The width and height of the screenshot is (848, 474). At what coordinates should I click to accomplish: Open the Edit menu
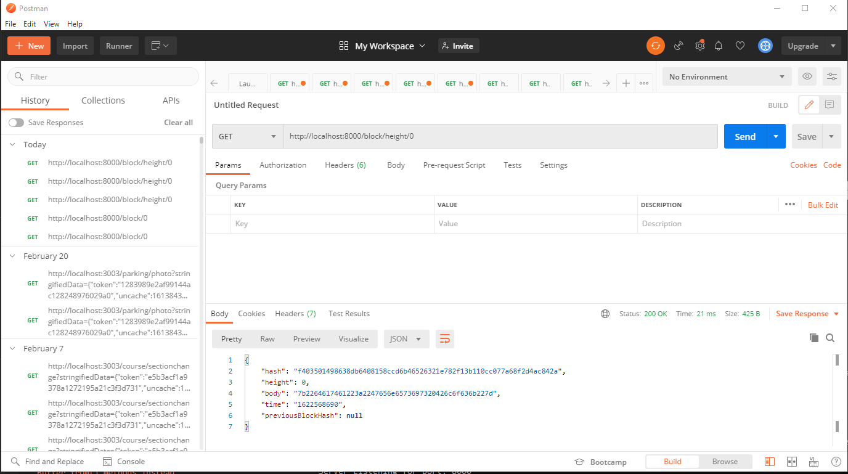(x=30, y=24)
